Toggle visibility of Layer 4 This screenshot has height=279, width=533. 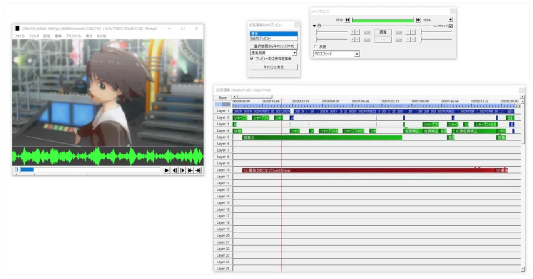pos(223,131)
